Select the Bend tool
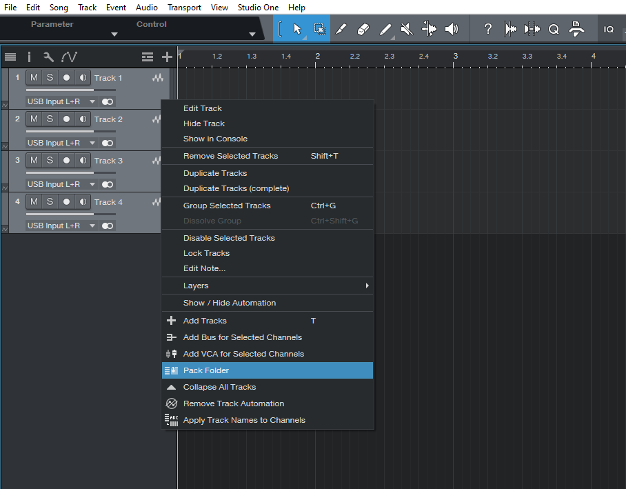 click(x=430, y=29)
